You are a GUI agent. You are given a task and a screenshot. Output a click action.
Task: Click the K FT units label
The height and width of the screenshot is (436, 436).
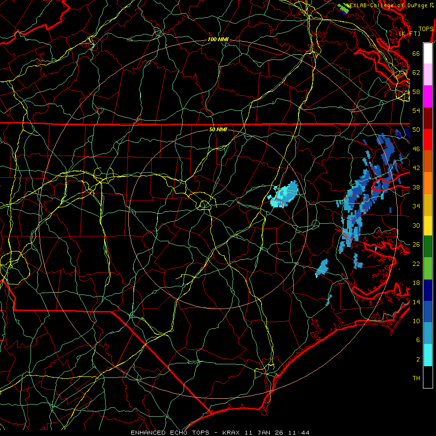coord(409,33)
